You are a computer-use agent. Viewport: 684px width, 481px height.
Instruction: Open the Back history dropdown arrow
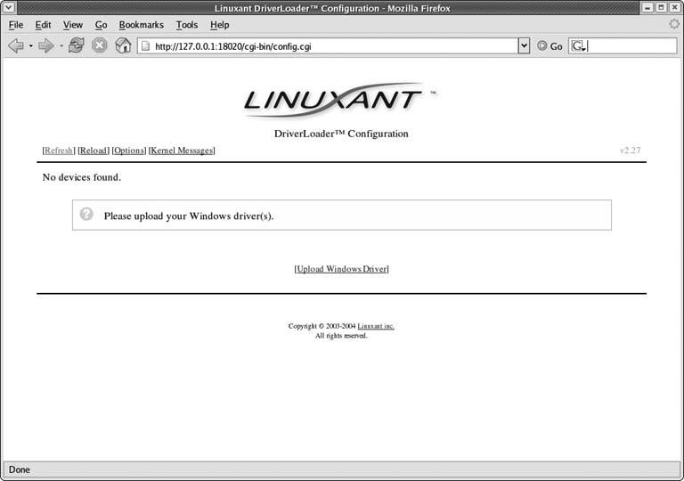tap(31, 45)
